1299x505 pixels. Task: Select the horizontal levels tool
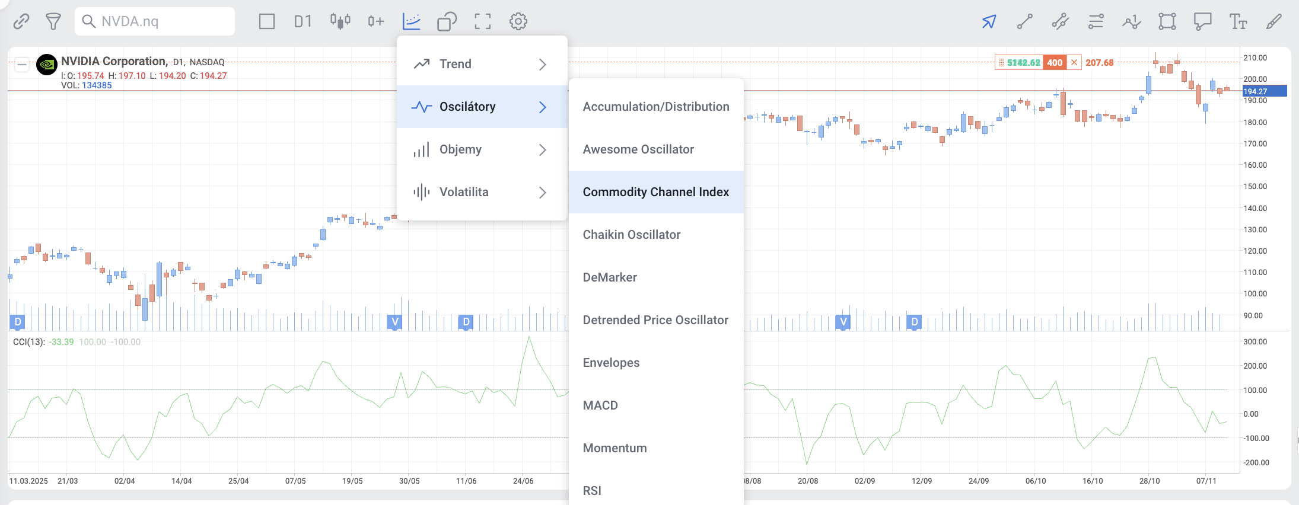tap(1096, 22)
